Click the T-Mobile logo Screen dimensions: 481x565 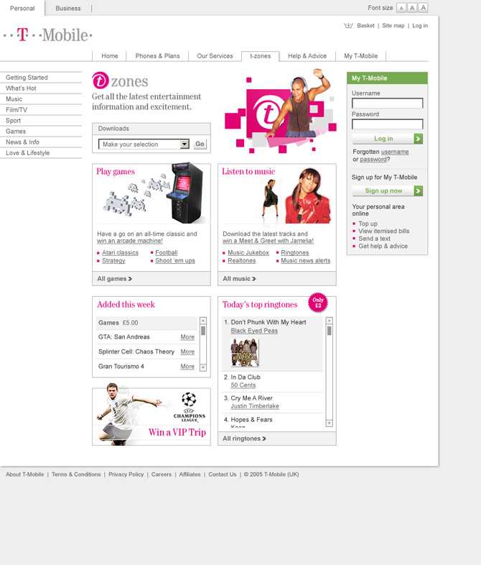tap(47, 35)
